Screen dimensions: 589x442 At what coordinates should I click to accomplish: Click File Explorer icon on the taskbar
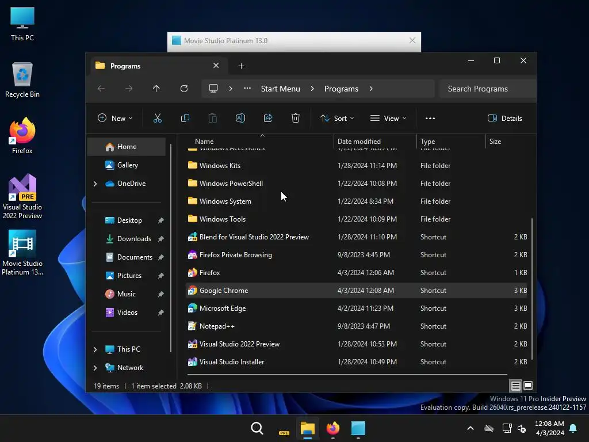pos(307,428)
